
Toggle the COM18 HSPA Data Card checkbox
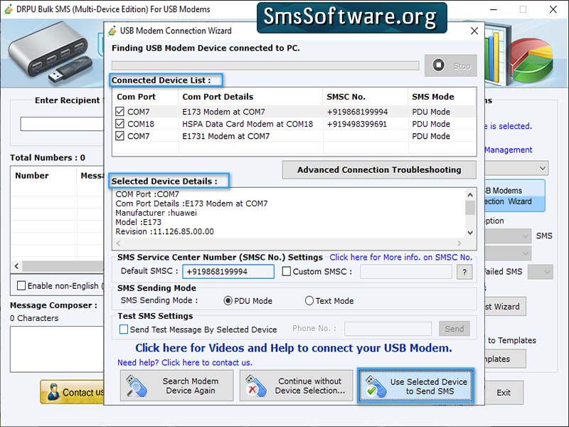[x=119, y=124]
